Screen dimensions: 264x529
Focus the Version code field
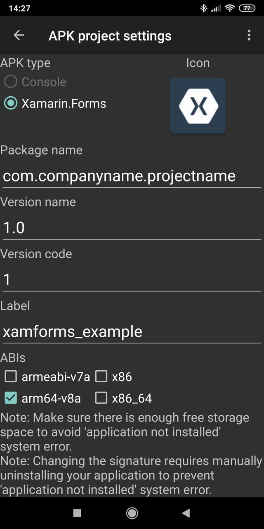[x=132, y=280]
